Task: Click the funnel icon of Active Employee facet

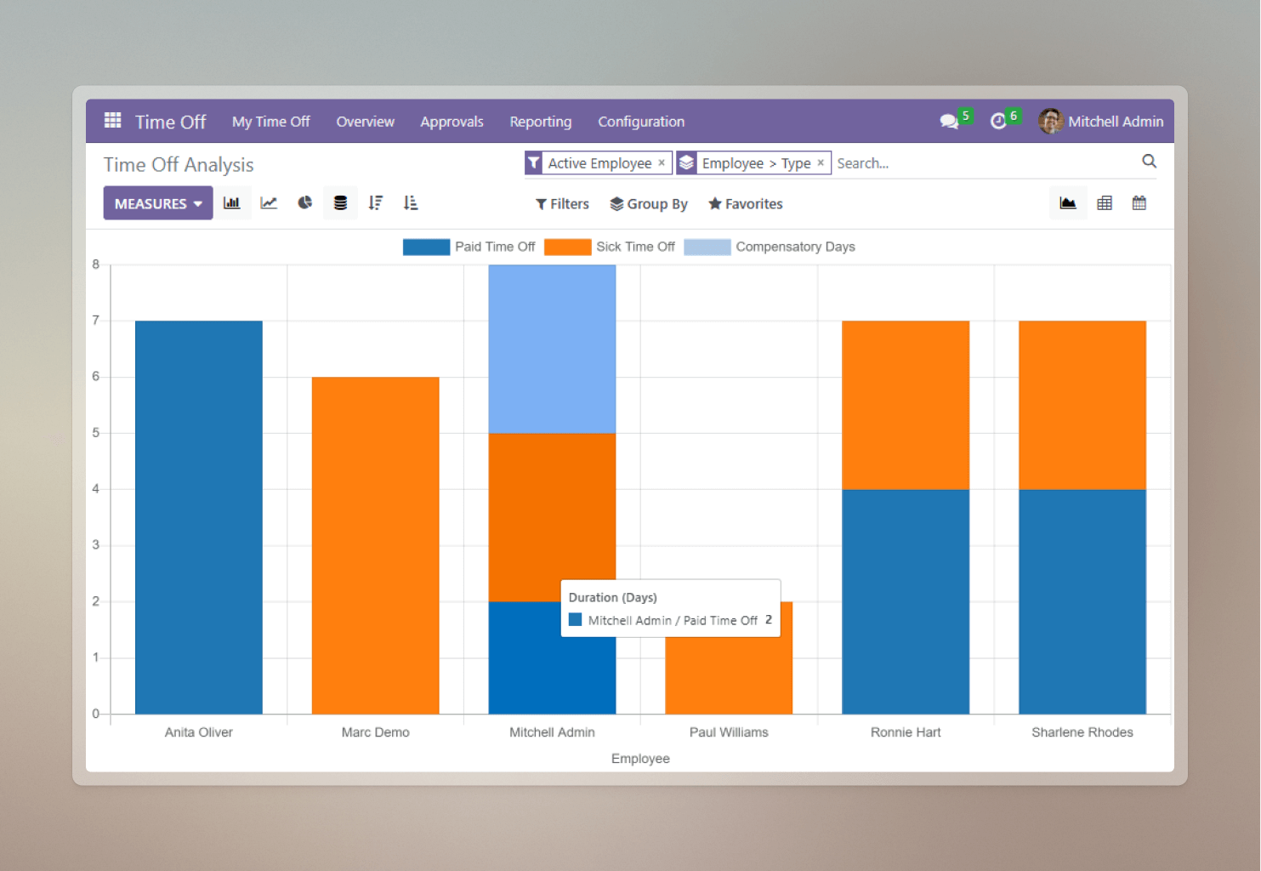Action: pos(533,162)
